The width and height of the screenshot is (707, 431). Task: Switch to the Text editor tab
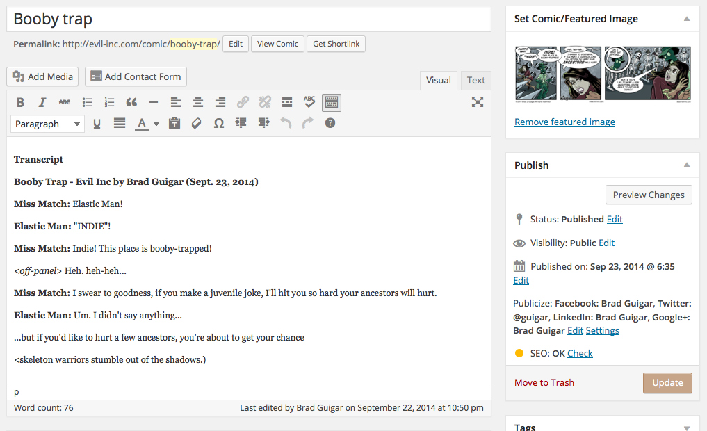(476, 80)
